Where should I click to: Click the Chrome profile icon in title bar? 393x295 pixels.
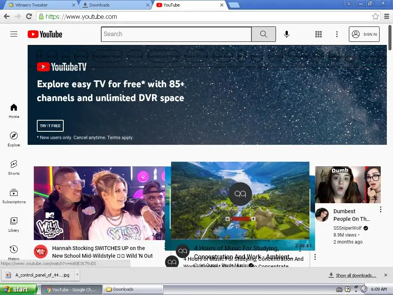(x=348, y=3)
